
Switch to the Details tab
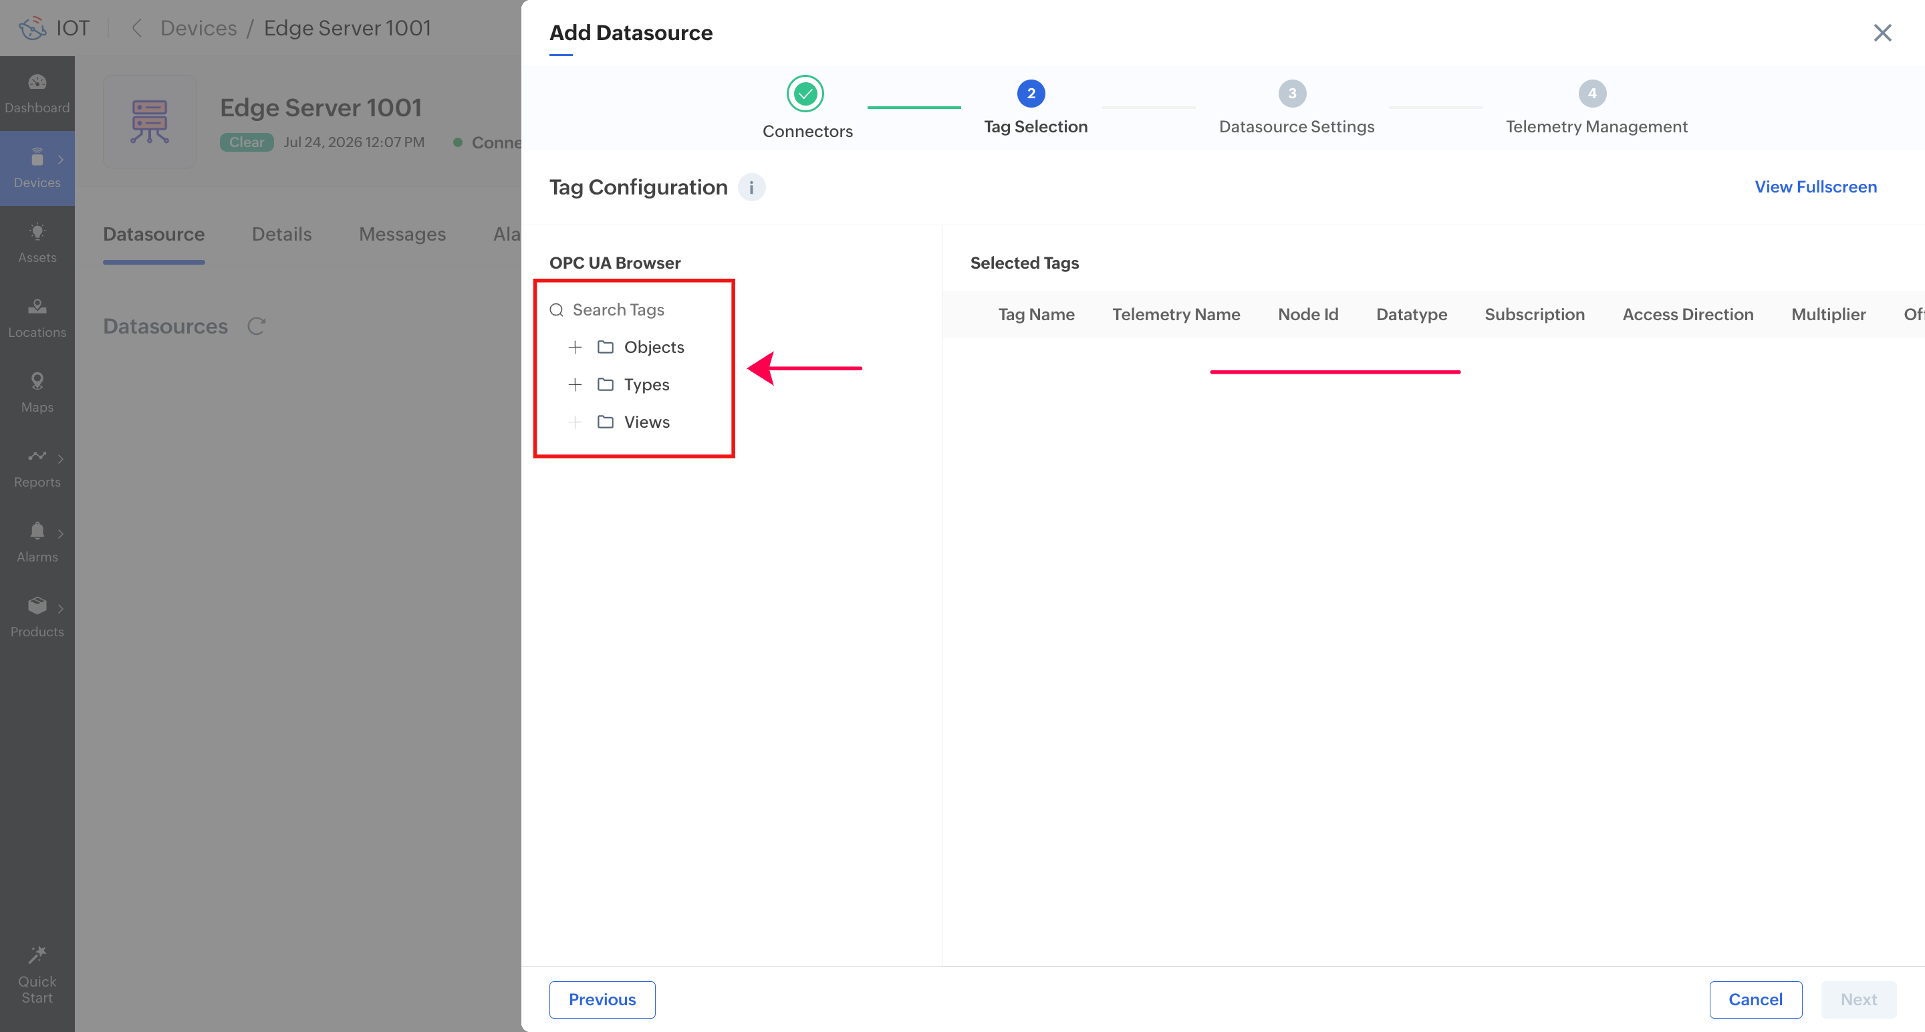coord(281,234)
